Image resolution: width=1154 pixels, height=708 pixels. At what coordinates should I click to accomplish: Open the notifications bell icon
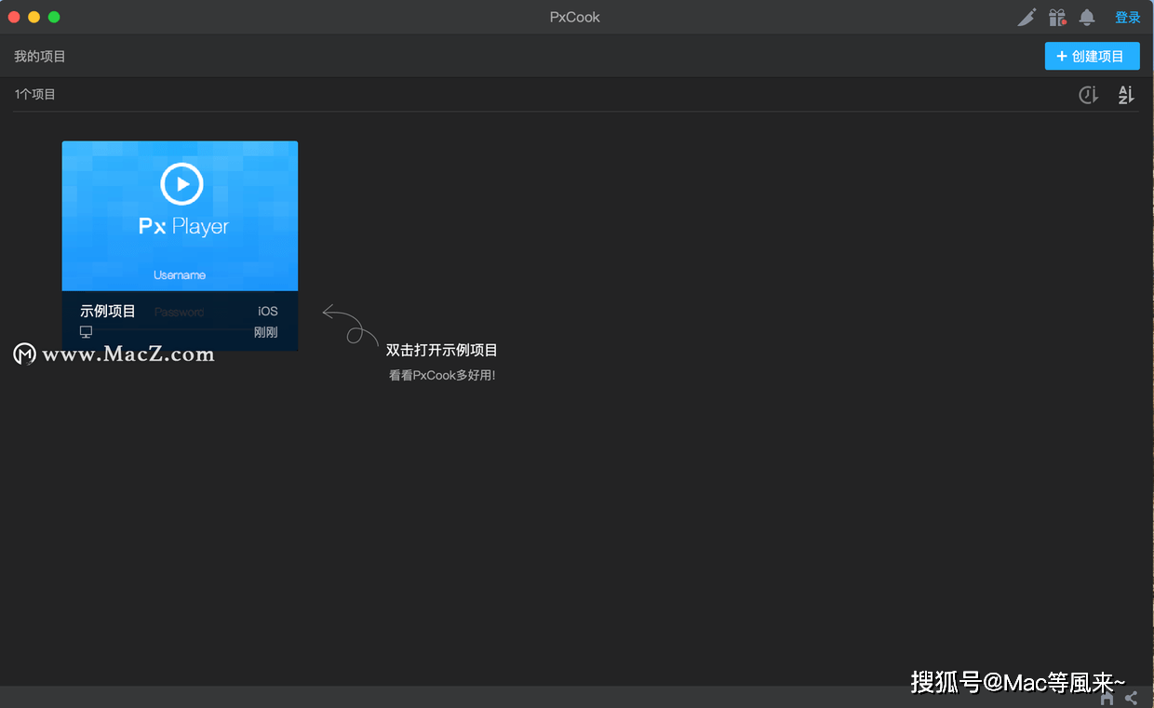(1086, 17)
